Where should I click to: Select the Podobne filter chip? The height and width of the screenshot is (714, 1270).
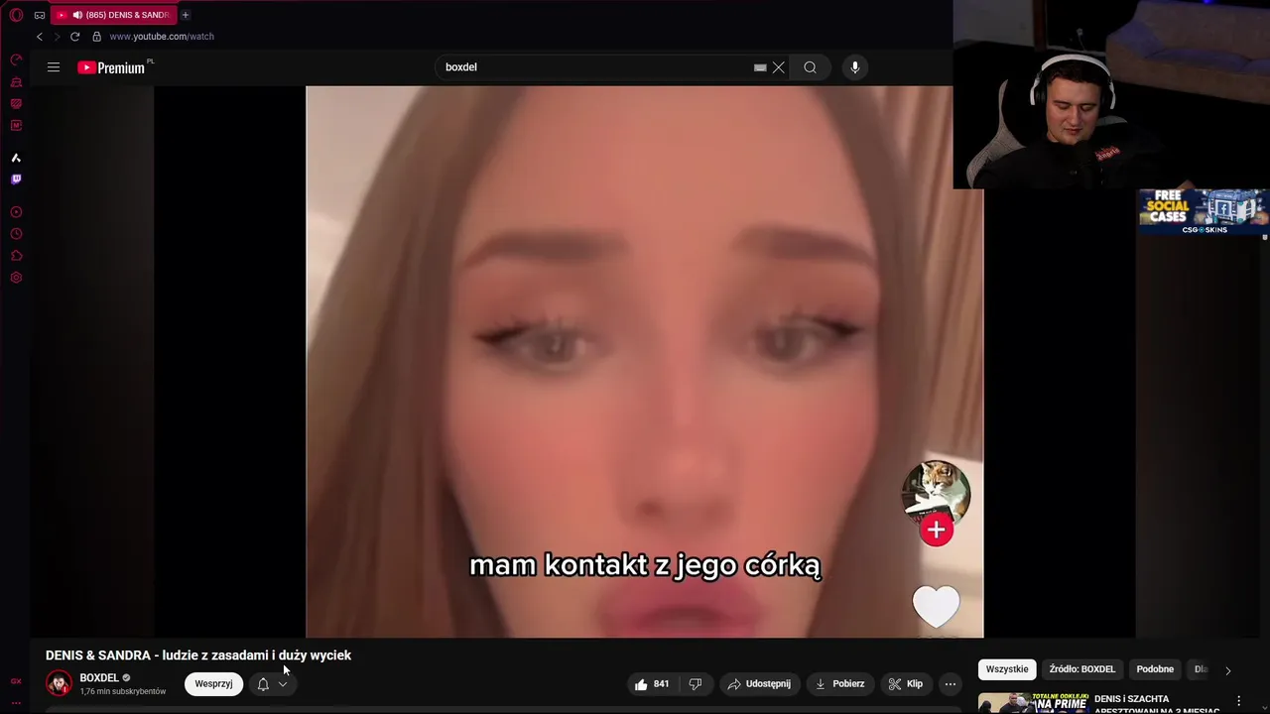tap(1155, 669)
